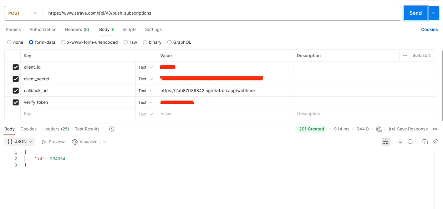
Task: Open the Scripts tab
Action: (129, 30)
